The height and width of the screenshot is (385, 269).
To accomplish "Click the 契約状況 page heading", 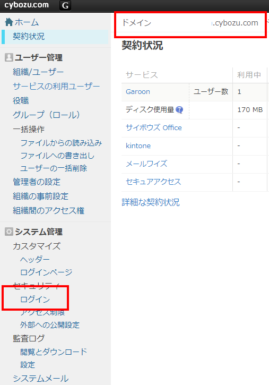I will click(x=142, y=46).
